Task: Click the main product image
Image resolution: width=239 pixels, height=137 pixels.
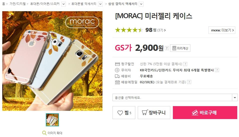Action: coord(52,61)
